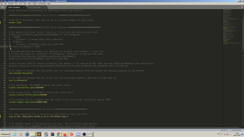The height and width of the screenshot is (137, 244).
Task: Open the media player taskbar icon
Action: tap(20, 134)
